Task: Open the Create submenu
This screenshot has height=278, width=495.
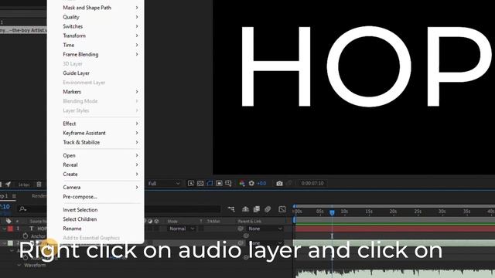Action: point(96,175)
